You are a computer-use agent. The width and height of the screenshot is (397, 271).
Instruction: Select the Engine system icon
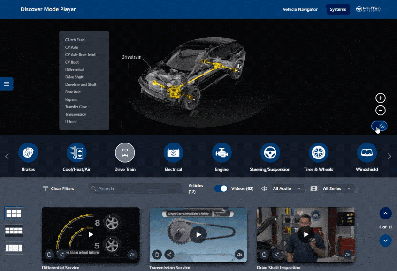coord(221,153)
